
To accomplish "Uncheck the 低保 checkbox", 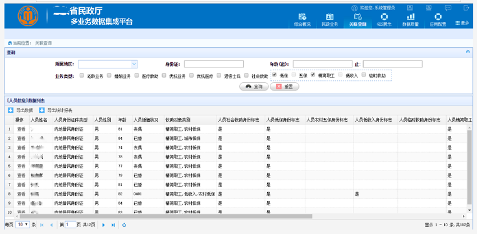I will pos(274,75).
